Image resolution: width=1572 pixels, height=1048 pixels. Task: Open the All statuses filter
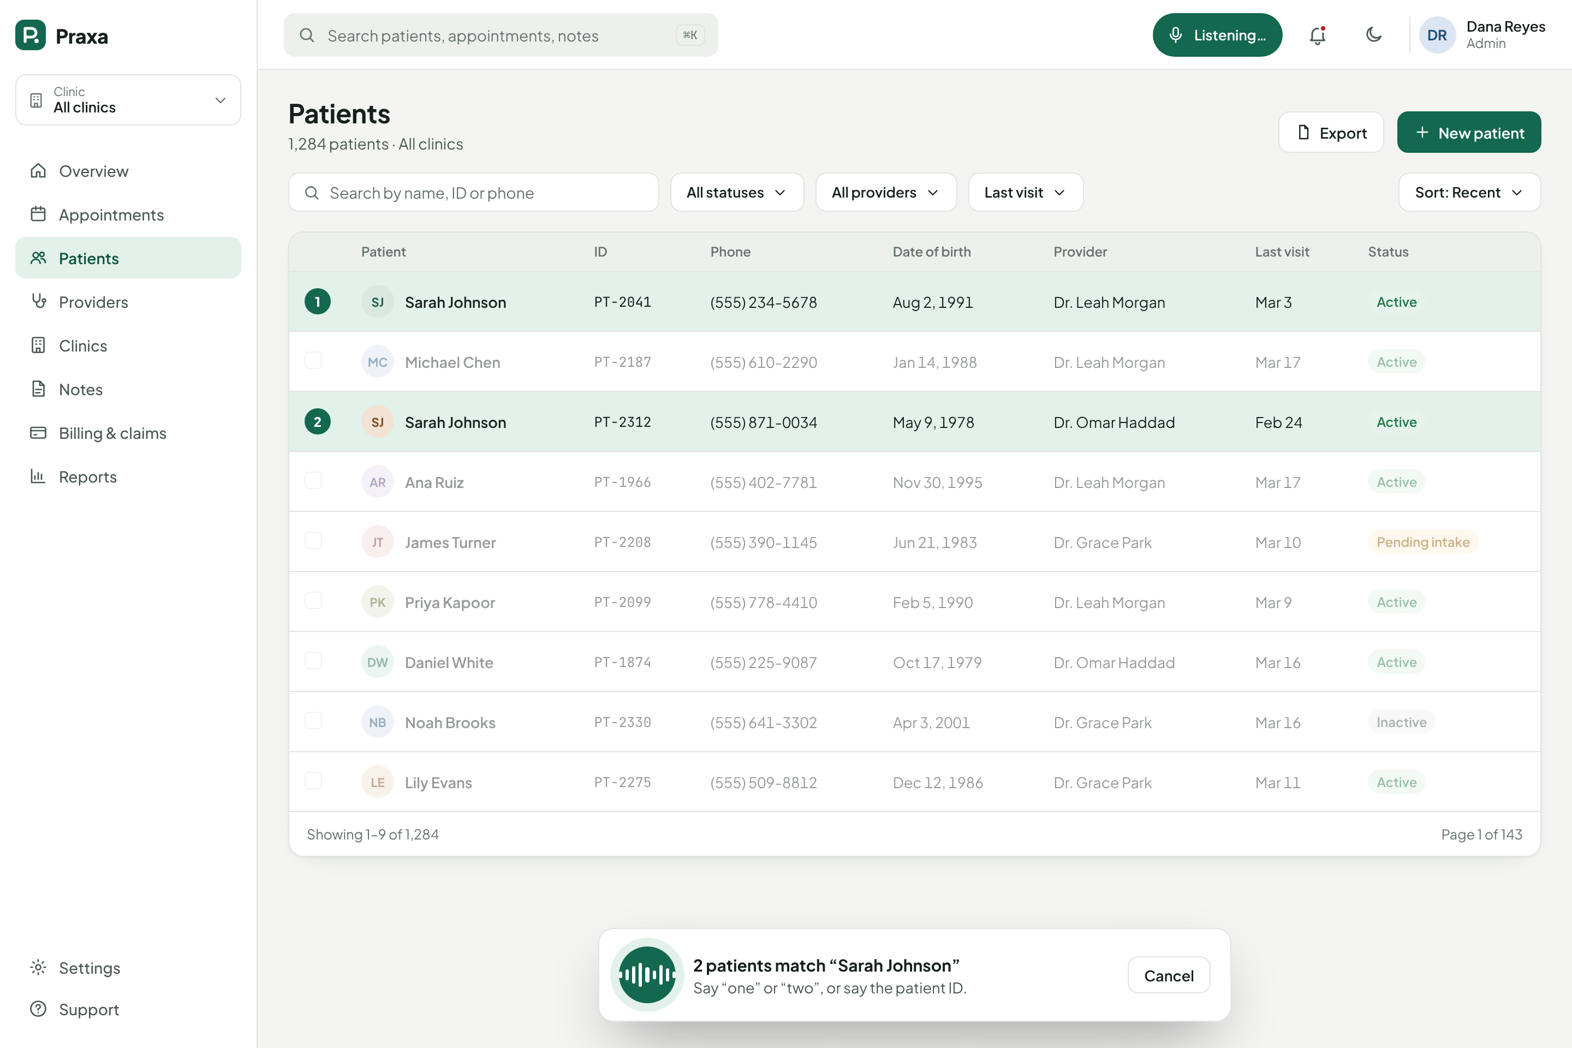tap(736, 193)
